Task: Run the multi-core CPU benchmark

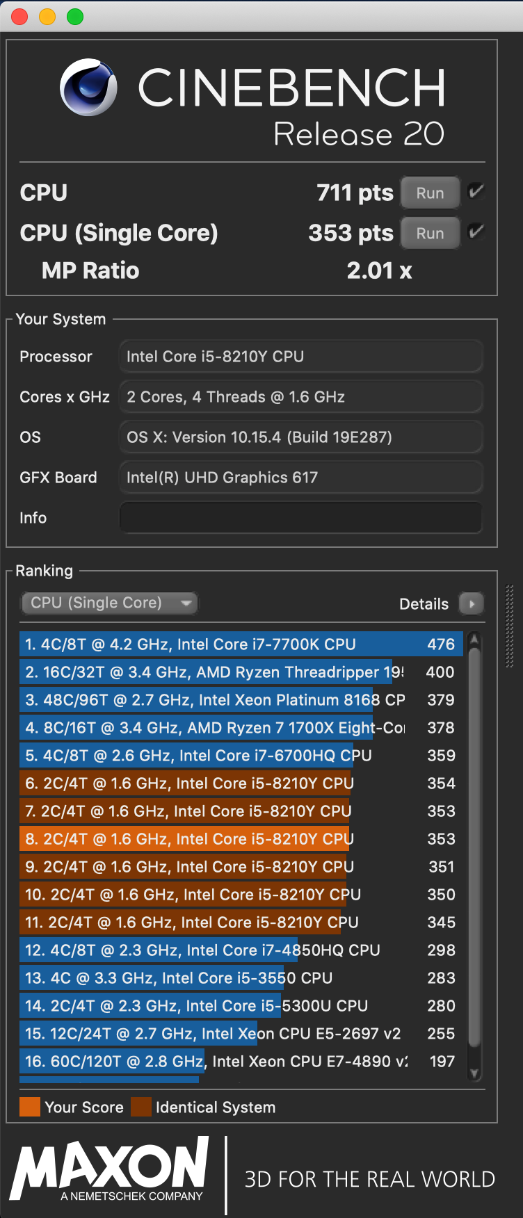Action: pyautogui.click(x=430, y=193)
